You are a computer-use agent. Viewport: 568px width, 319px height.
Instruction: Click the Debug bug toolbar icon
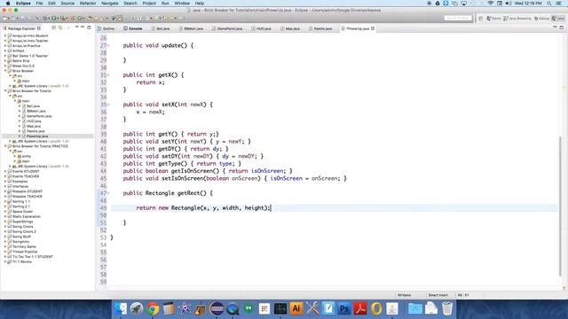[45, 18]
